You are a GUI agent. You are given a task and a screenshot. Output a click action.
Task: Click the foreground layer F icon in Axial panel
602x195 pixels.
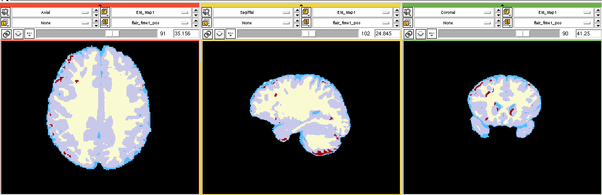[105, 12]
